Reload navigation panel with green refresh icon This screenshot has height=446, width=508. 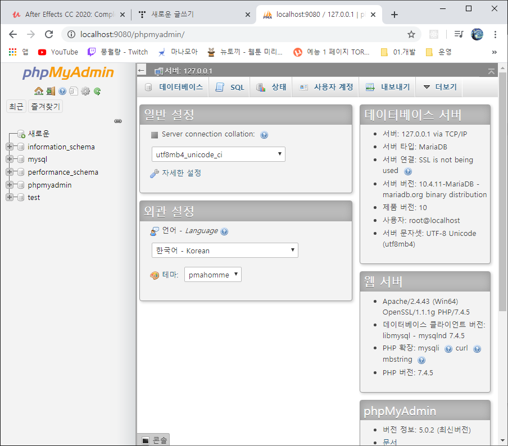pyautogui.click(x=97, y=91)
